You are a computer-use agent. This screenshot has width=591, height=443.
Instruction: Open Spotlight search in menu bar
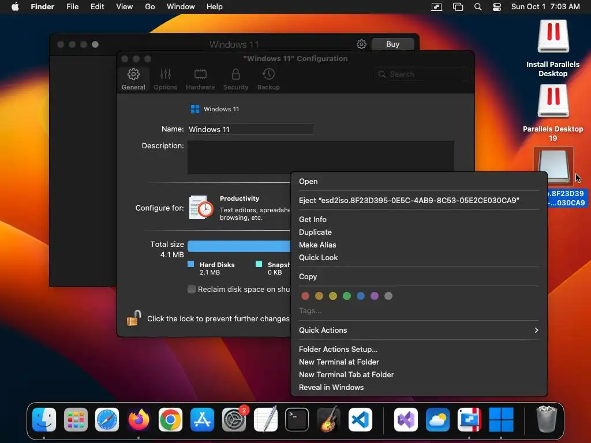478,7
